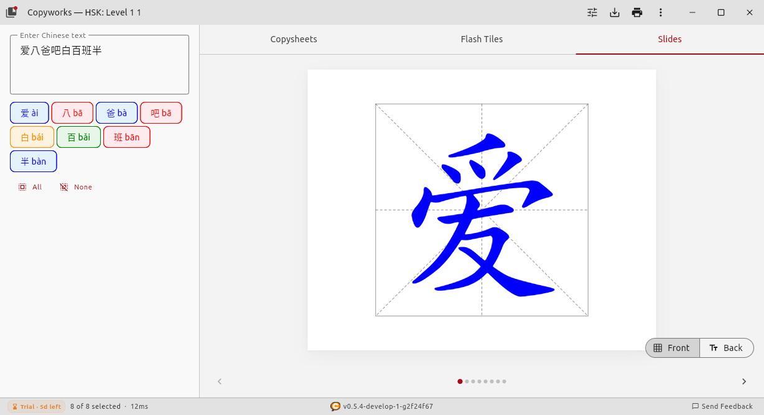Open the print dialog via printer icon
The image size is (764, 415).
click(x=637, y=12)
